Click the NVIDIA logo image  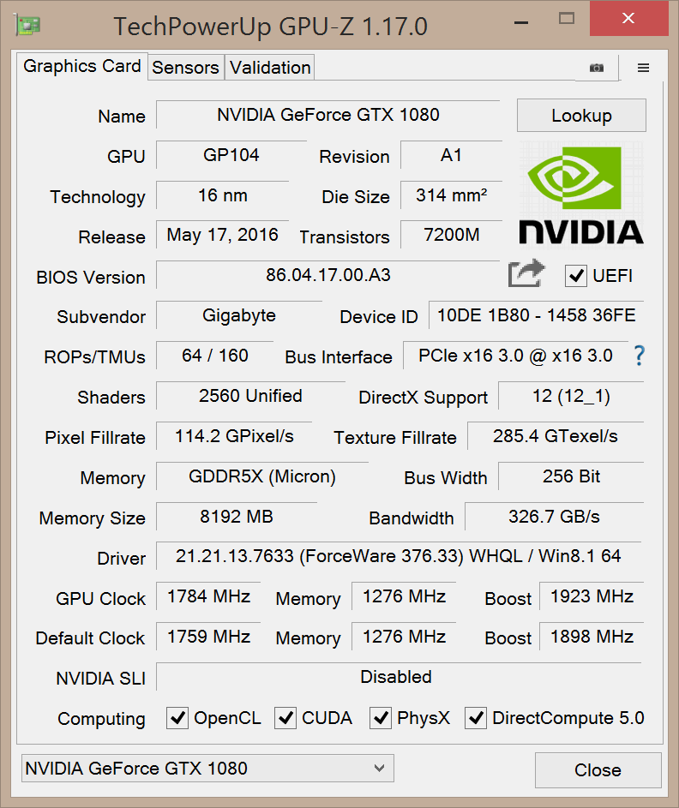click(x=581, y=193)
